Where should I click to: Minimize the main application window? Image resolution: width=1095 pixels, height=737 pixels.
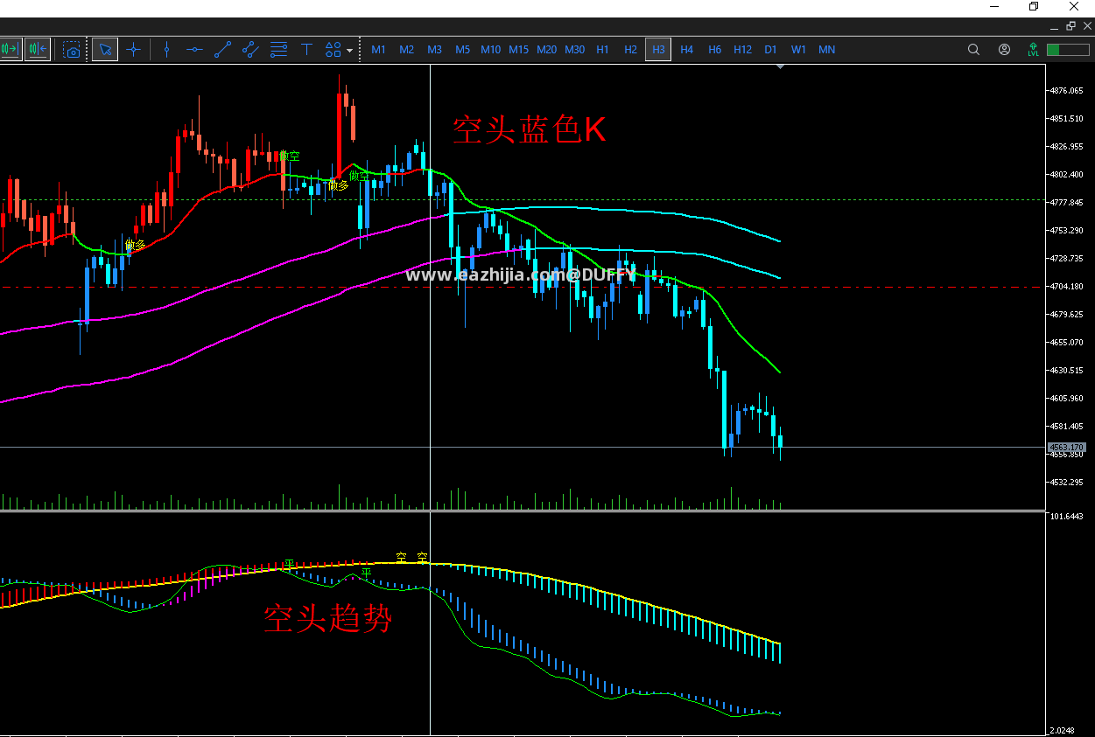click(x=994, y=7)
